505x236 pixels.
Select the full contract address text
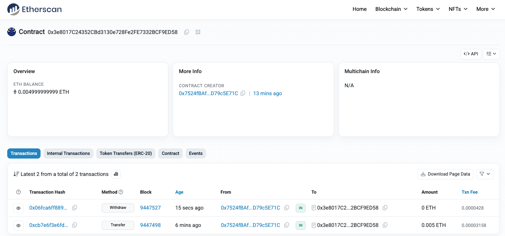[x=113, y=32]
